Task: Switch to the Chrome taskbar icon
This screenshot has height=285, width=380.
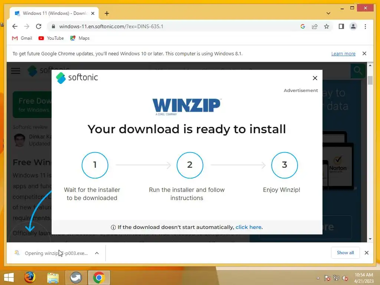Action: pyautogui.click(x=99, y=278)
